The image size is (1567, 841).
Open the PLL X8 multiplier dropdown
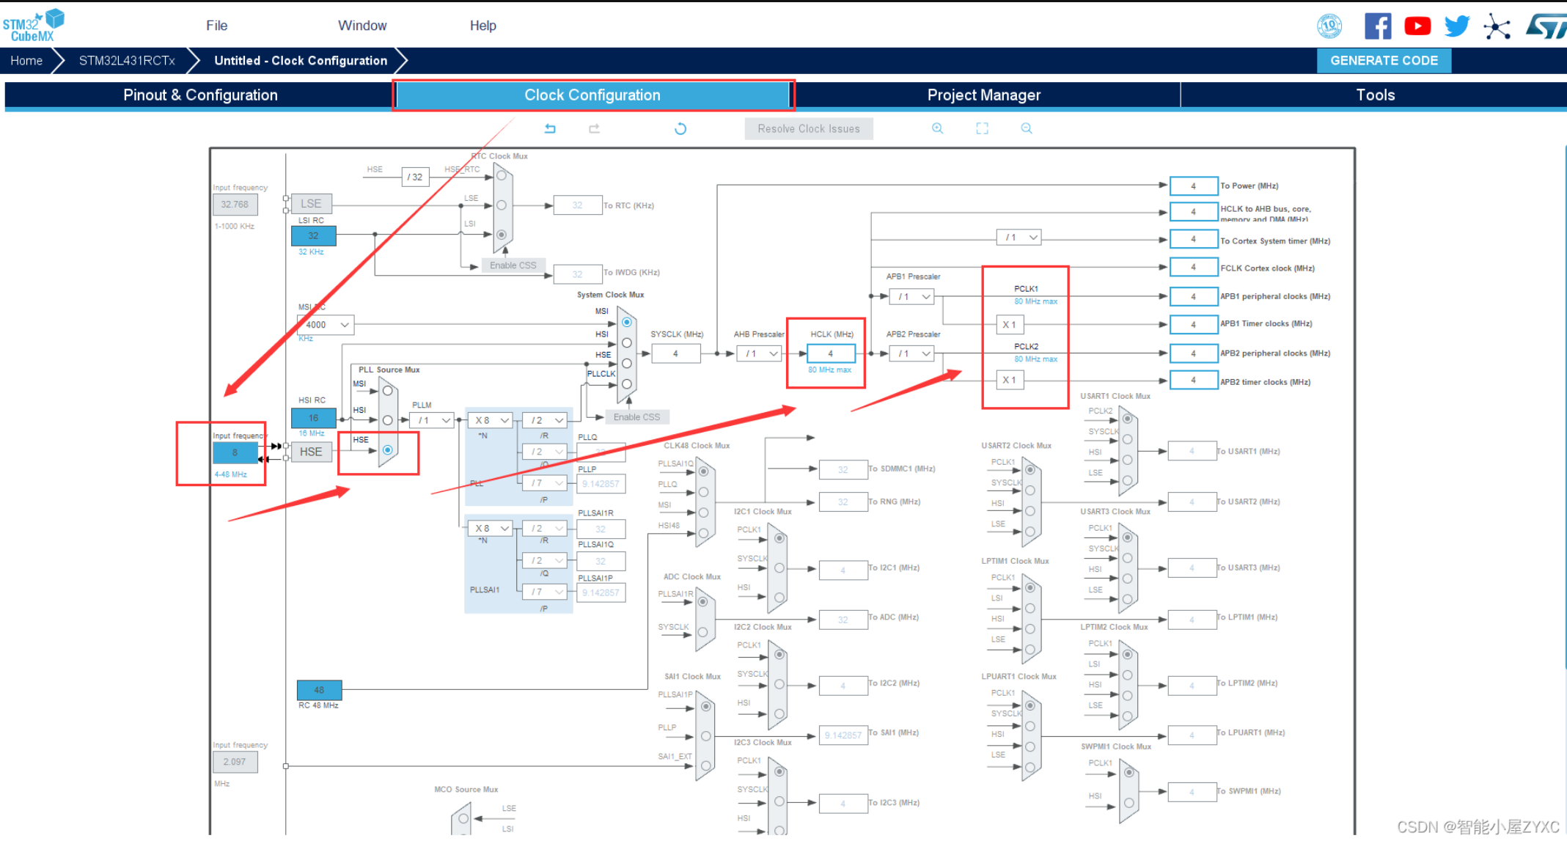pos(490,420)
